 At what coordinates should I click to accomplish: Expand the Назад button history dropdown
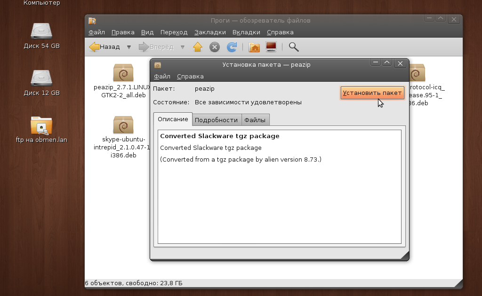coord(128,47)
